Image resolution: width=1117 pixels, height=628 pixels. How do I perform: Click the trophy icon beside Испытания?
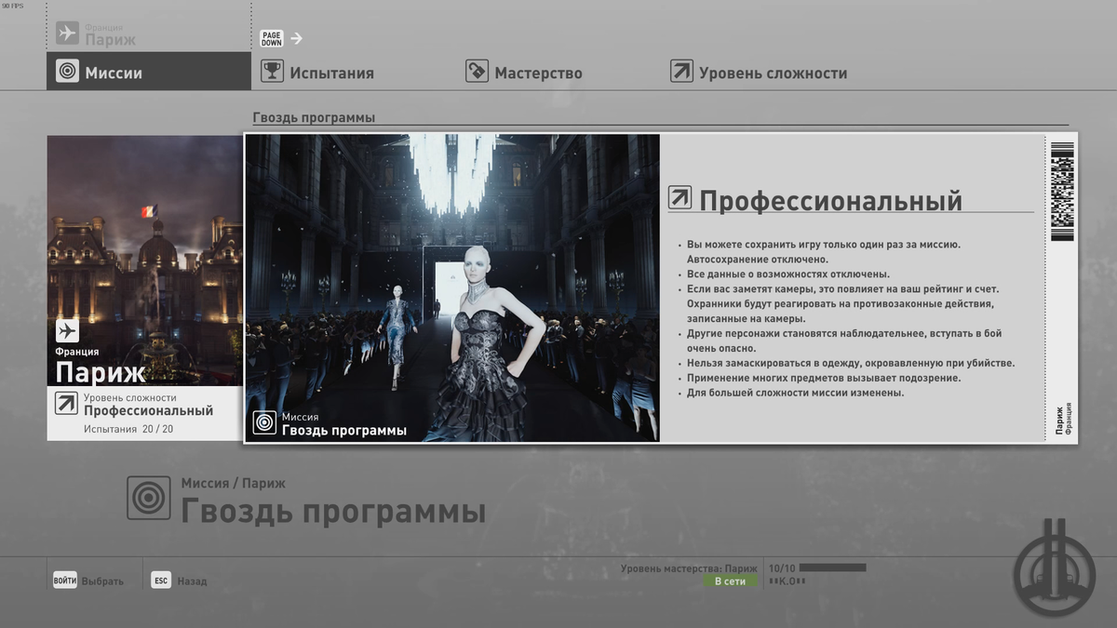coord(270,70)
